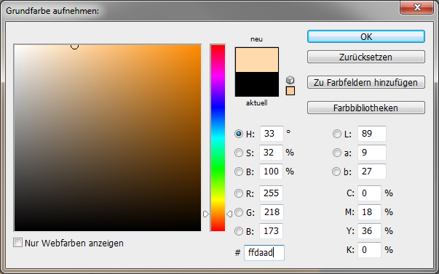Viewport: 439px width, 274px height.
Task: Click the out-of-gamut web-safe cube icon
Action: [x=290, y=80]
